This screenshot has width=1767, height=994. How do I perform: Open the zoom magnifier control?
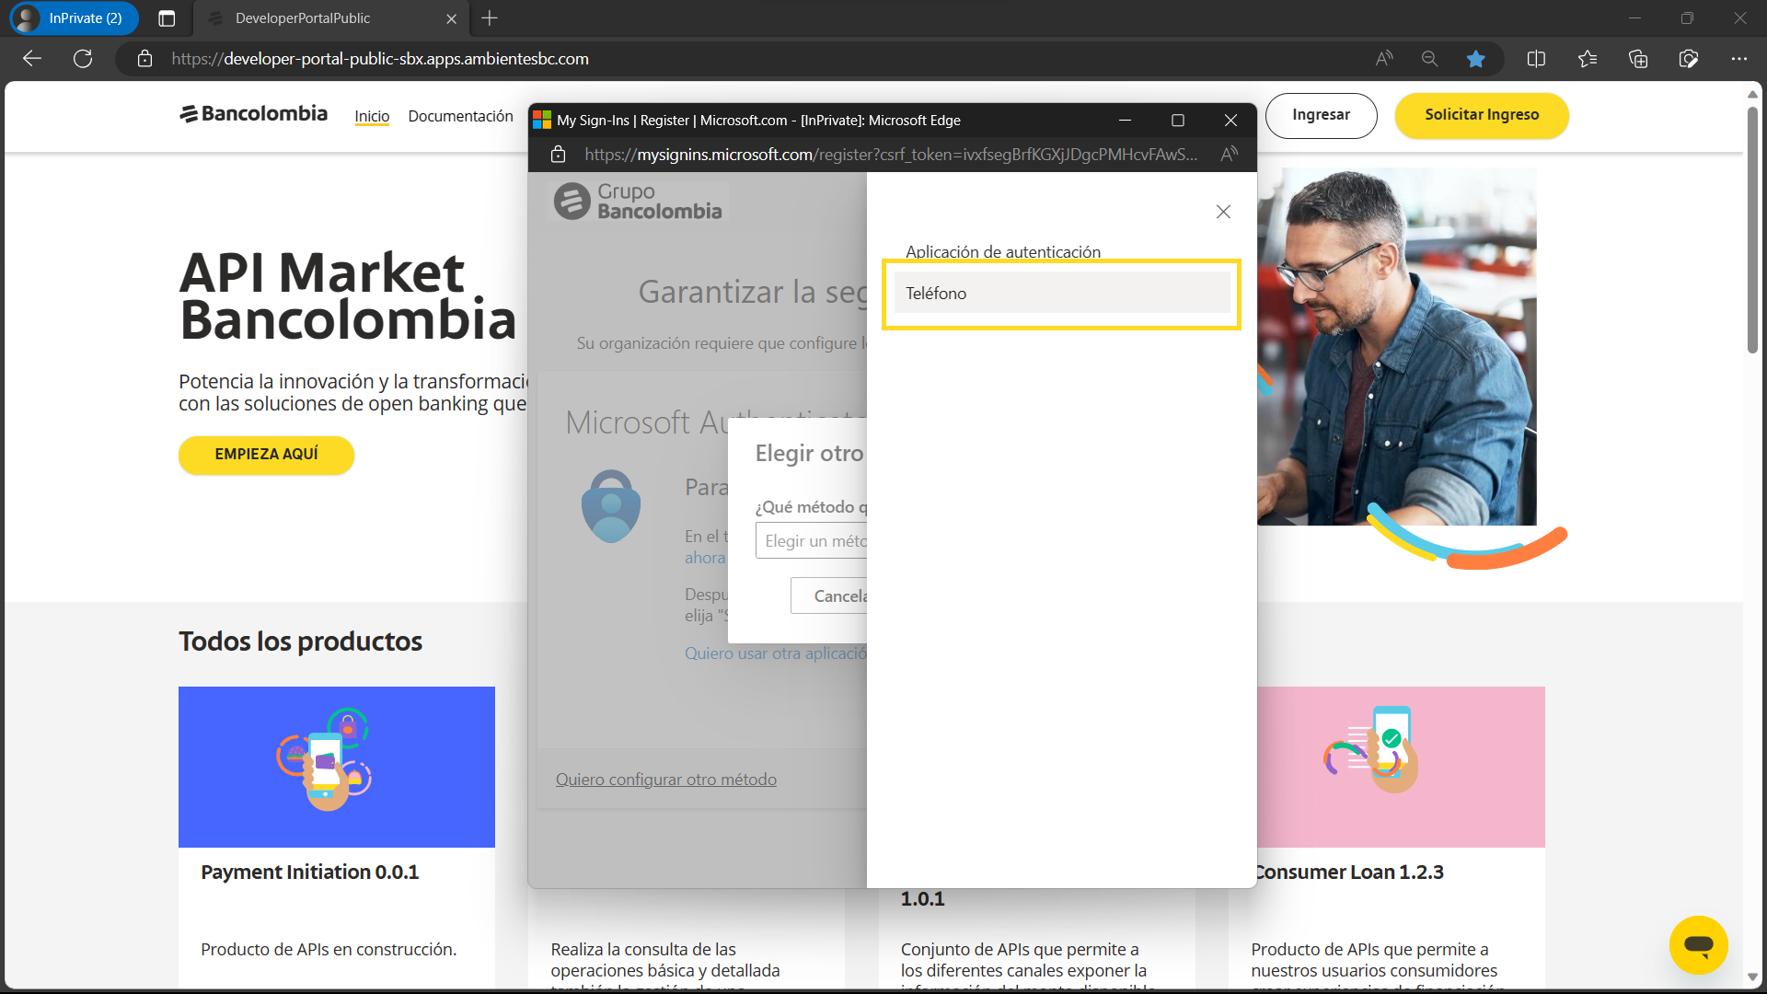[1429, 58]
